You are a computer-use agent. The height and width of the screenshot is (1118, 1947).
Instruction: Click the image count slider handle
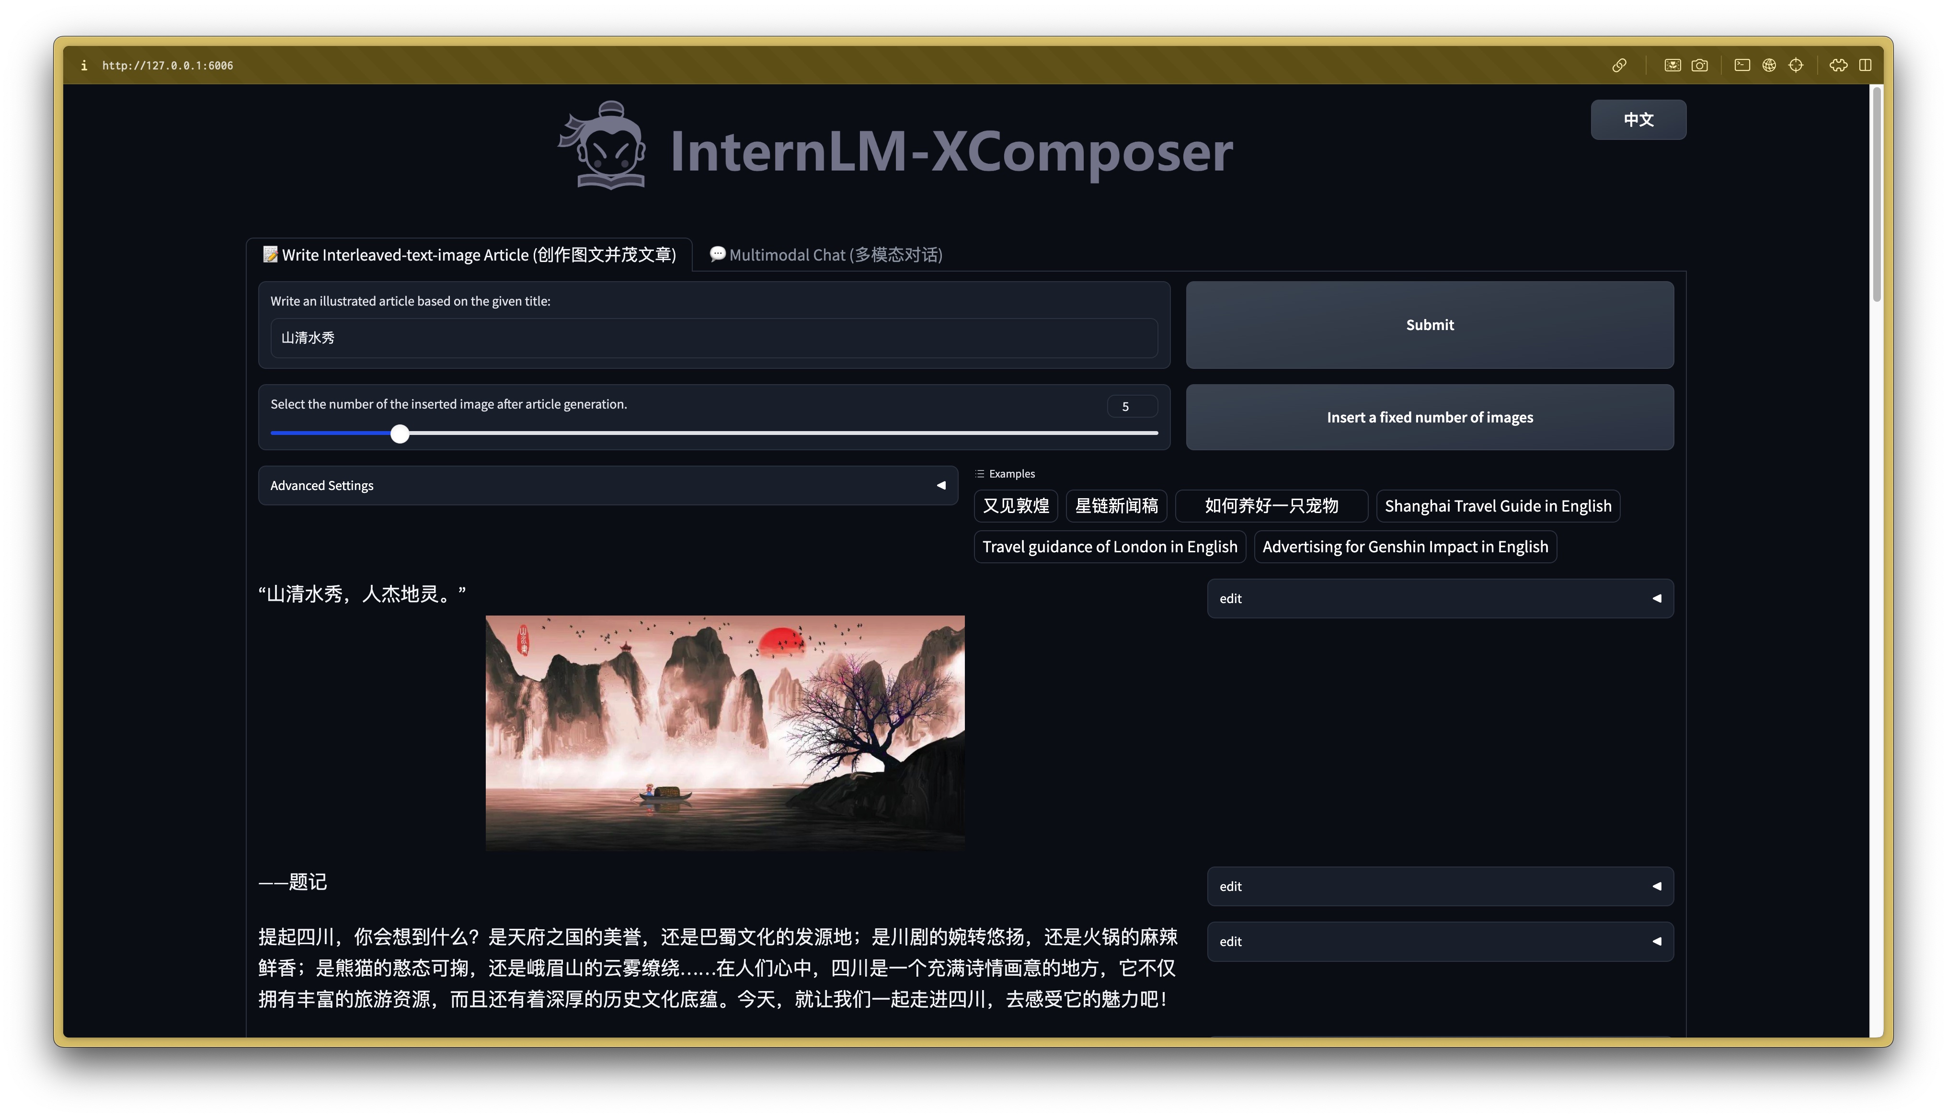pos(399,434)
